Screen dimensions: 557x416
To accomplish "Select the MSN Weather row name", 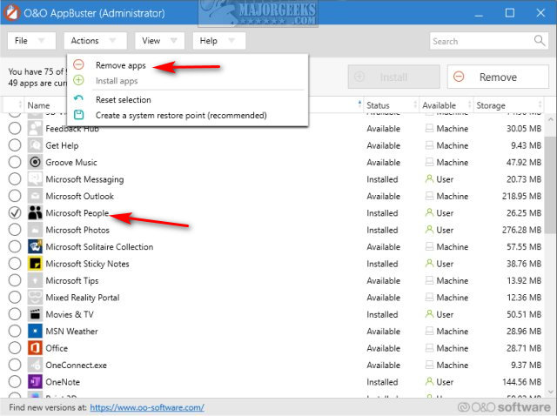I will coord(71,331).
